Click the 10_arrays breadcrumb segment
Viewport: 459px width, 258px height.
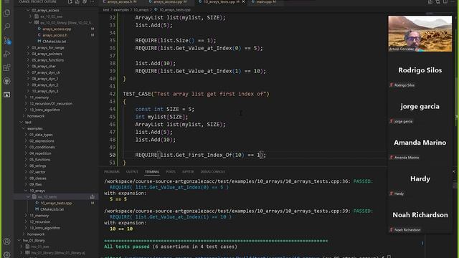[x=141, y=9]
